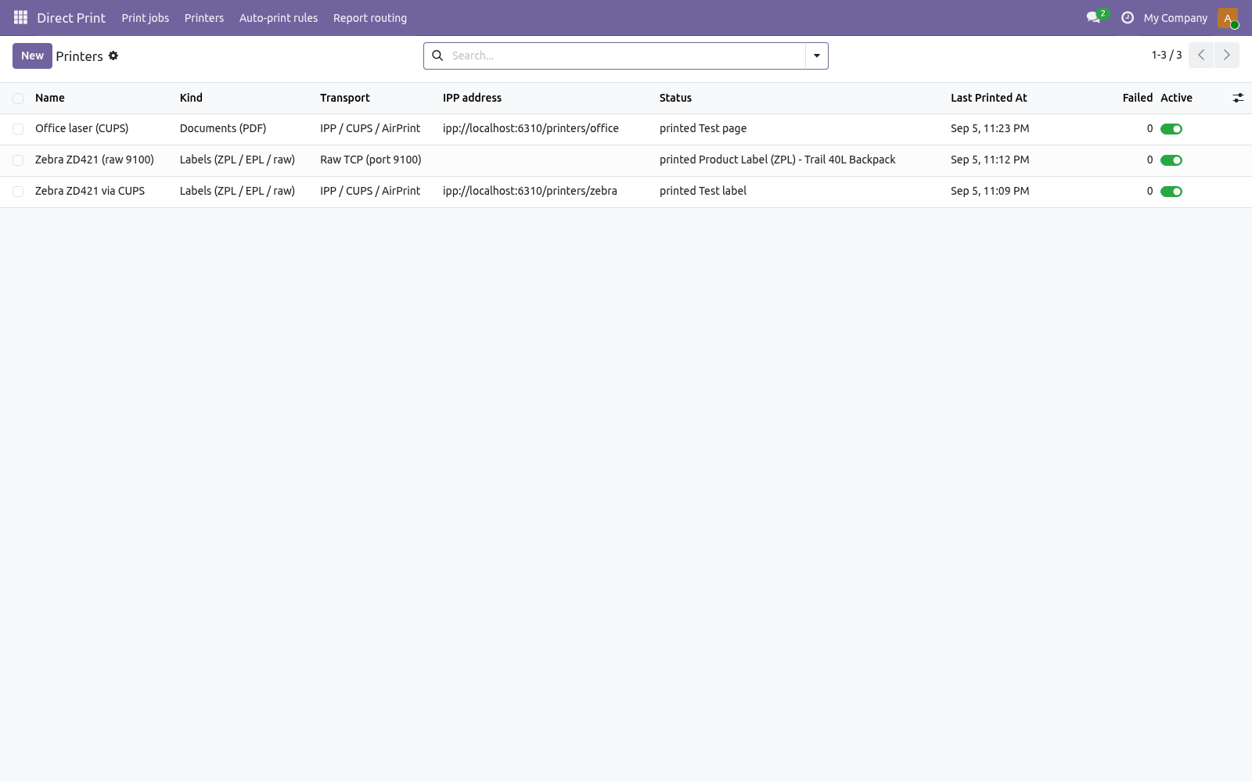The height and width of the screenshot is (782, 1252).
Task: Sort by the IPP address column header
Action: (472, 98)
